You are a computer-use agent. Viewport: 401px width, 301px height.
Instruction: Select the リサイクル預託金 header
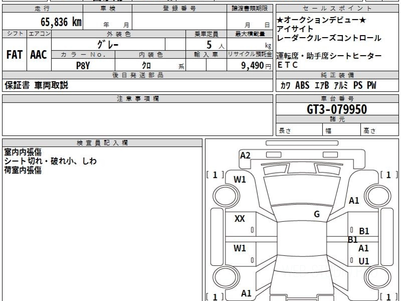[250, 55]
